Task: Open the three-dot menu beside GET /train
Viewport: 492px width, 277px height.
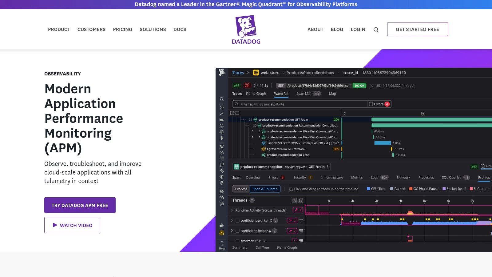Action: (327, 167)
